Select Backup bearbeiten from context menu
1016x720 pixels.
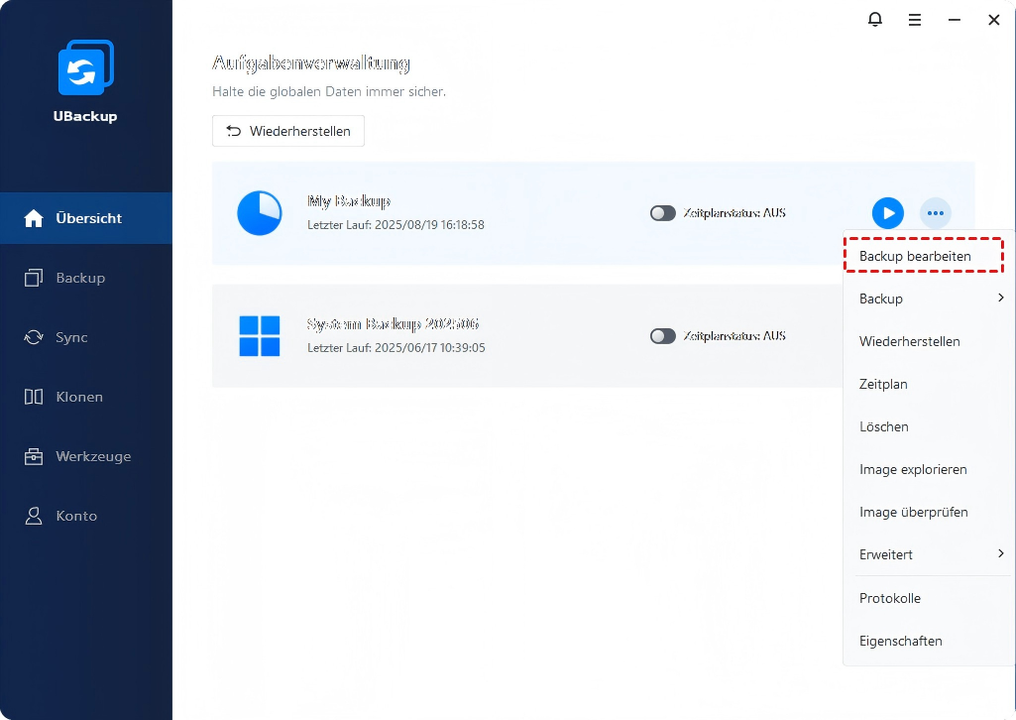(x=915, y=256)
